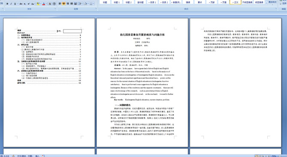Viewport: 287px width, 157px height.
Task: Open the borders dropdown arrow
Action: [94, 4]
